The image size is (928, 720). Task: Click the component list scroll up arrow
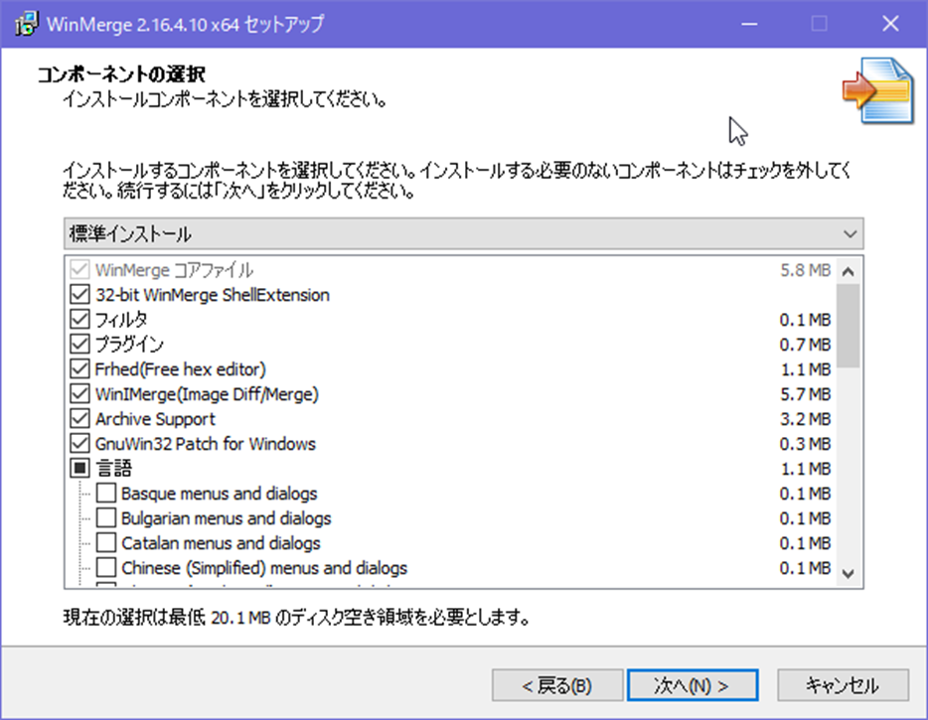(x=849, y=271)
